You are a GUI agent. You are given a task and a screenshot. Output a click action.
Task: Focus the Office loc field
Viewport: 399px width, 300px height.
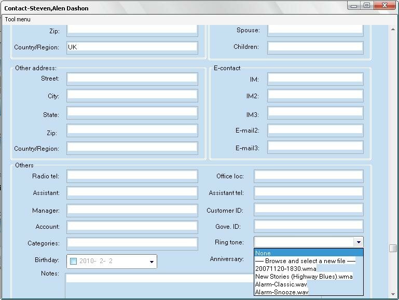308,176
